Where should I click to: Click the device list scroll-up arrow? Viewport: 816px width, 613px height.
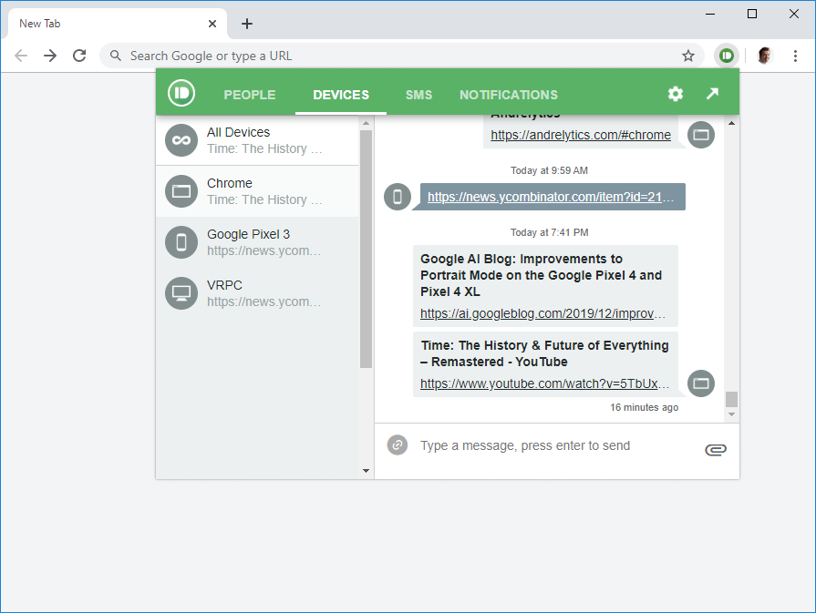366,123
